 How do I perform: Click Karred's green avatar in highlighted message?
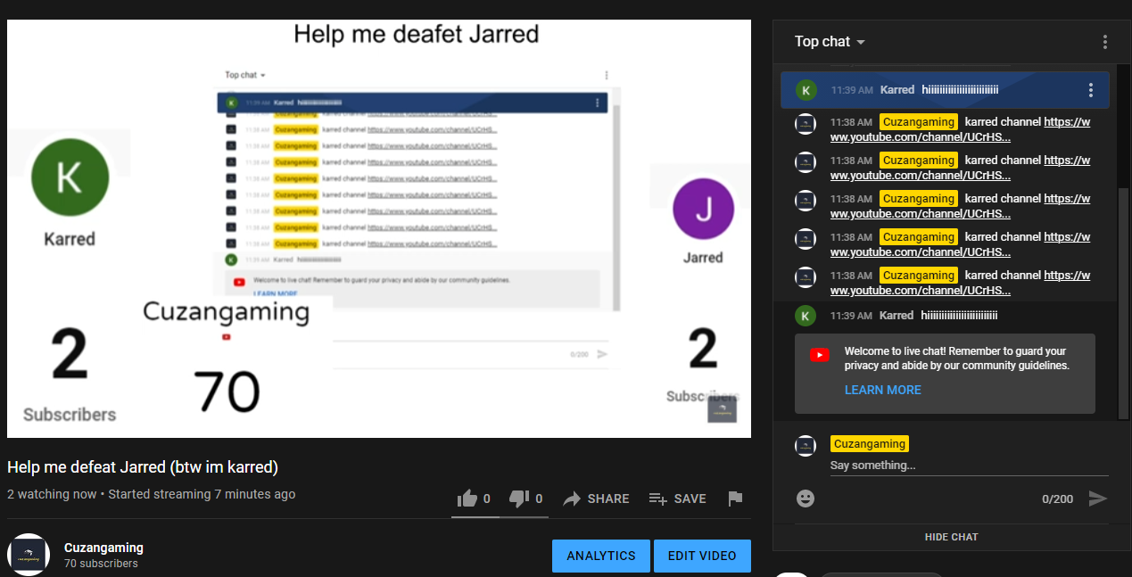tap(806, 90)
